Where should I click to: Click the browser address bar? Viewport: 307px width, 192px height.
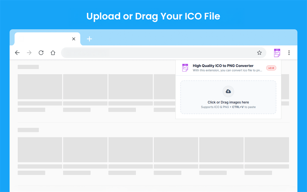[x=163, y=53]
